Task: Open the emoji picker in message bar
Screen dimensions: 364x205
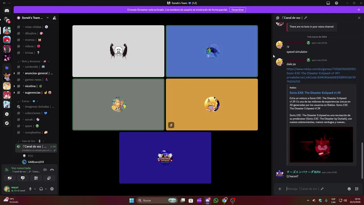Action: (x=349, y=189)
